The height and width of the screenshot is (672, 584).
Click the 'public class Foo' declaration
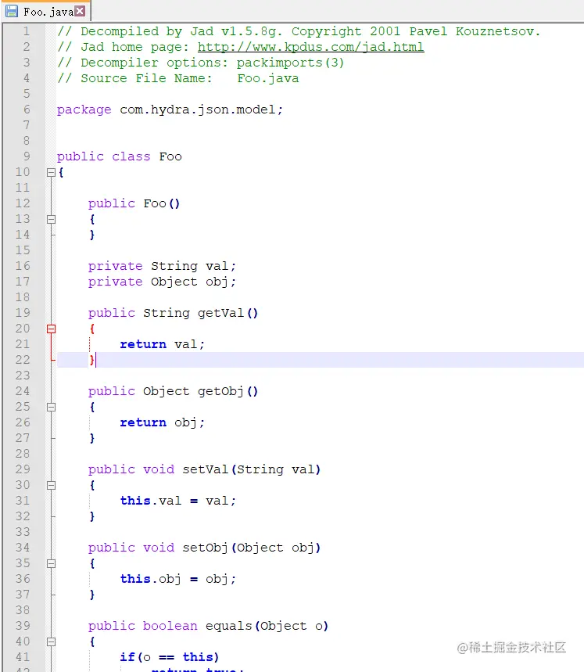[x=120, y=156]
